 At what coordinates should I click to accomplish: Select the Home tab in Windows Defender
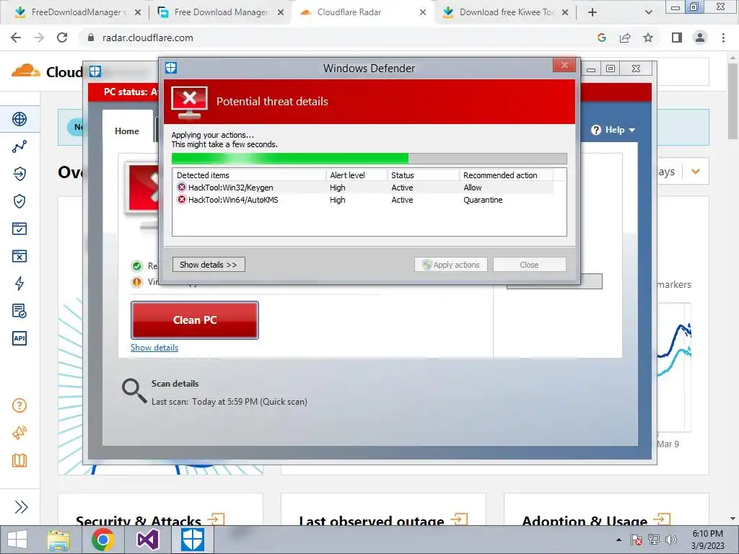pyautogui.click(x=127, y=131)
